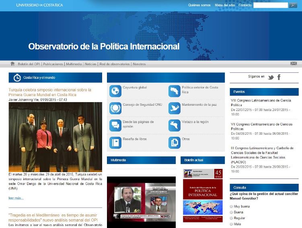Click the Otros documents icon

174,142
